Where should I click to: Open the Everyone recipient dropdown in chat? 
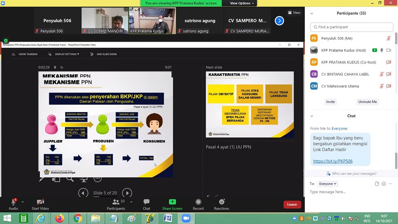327,184
